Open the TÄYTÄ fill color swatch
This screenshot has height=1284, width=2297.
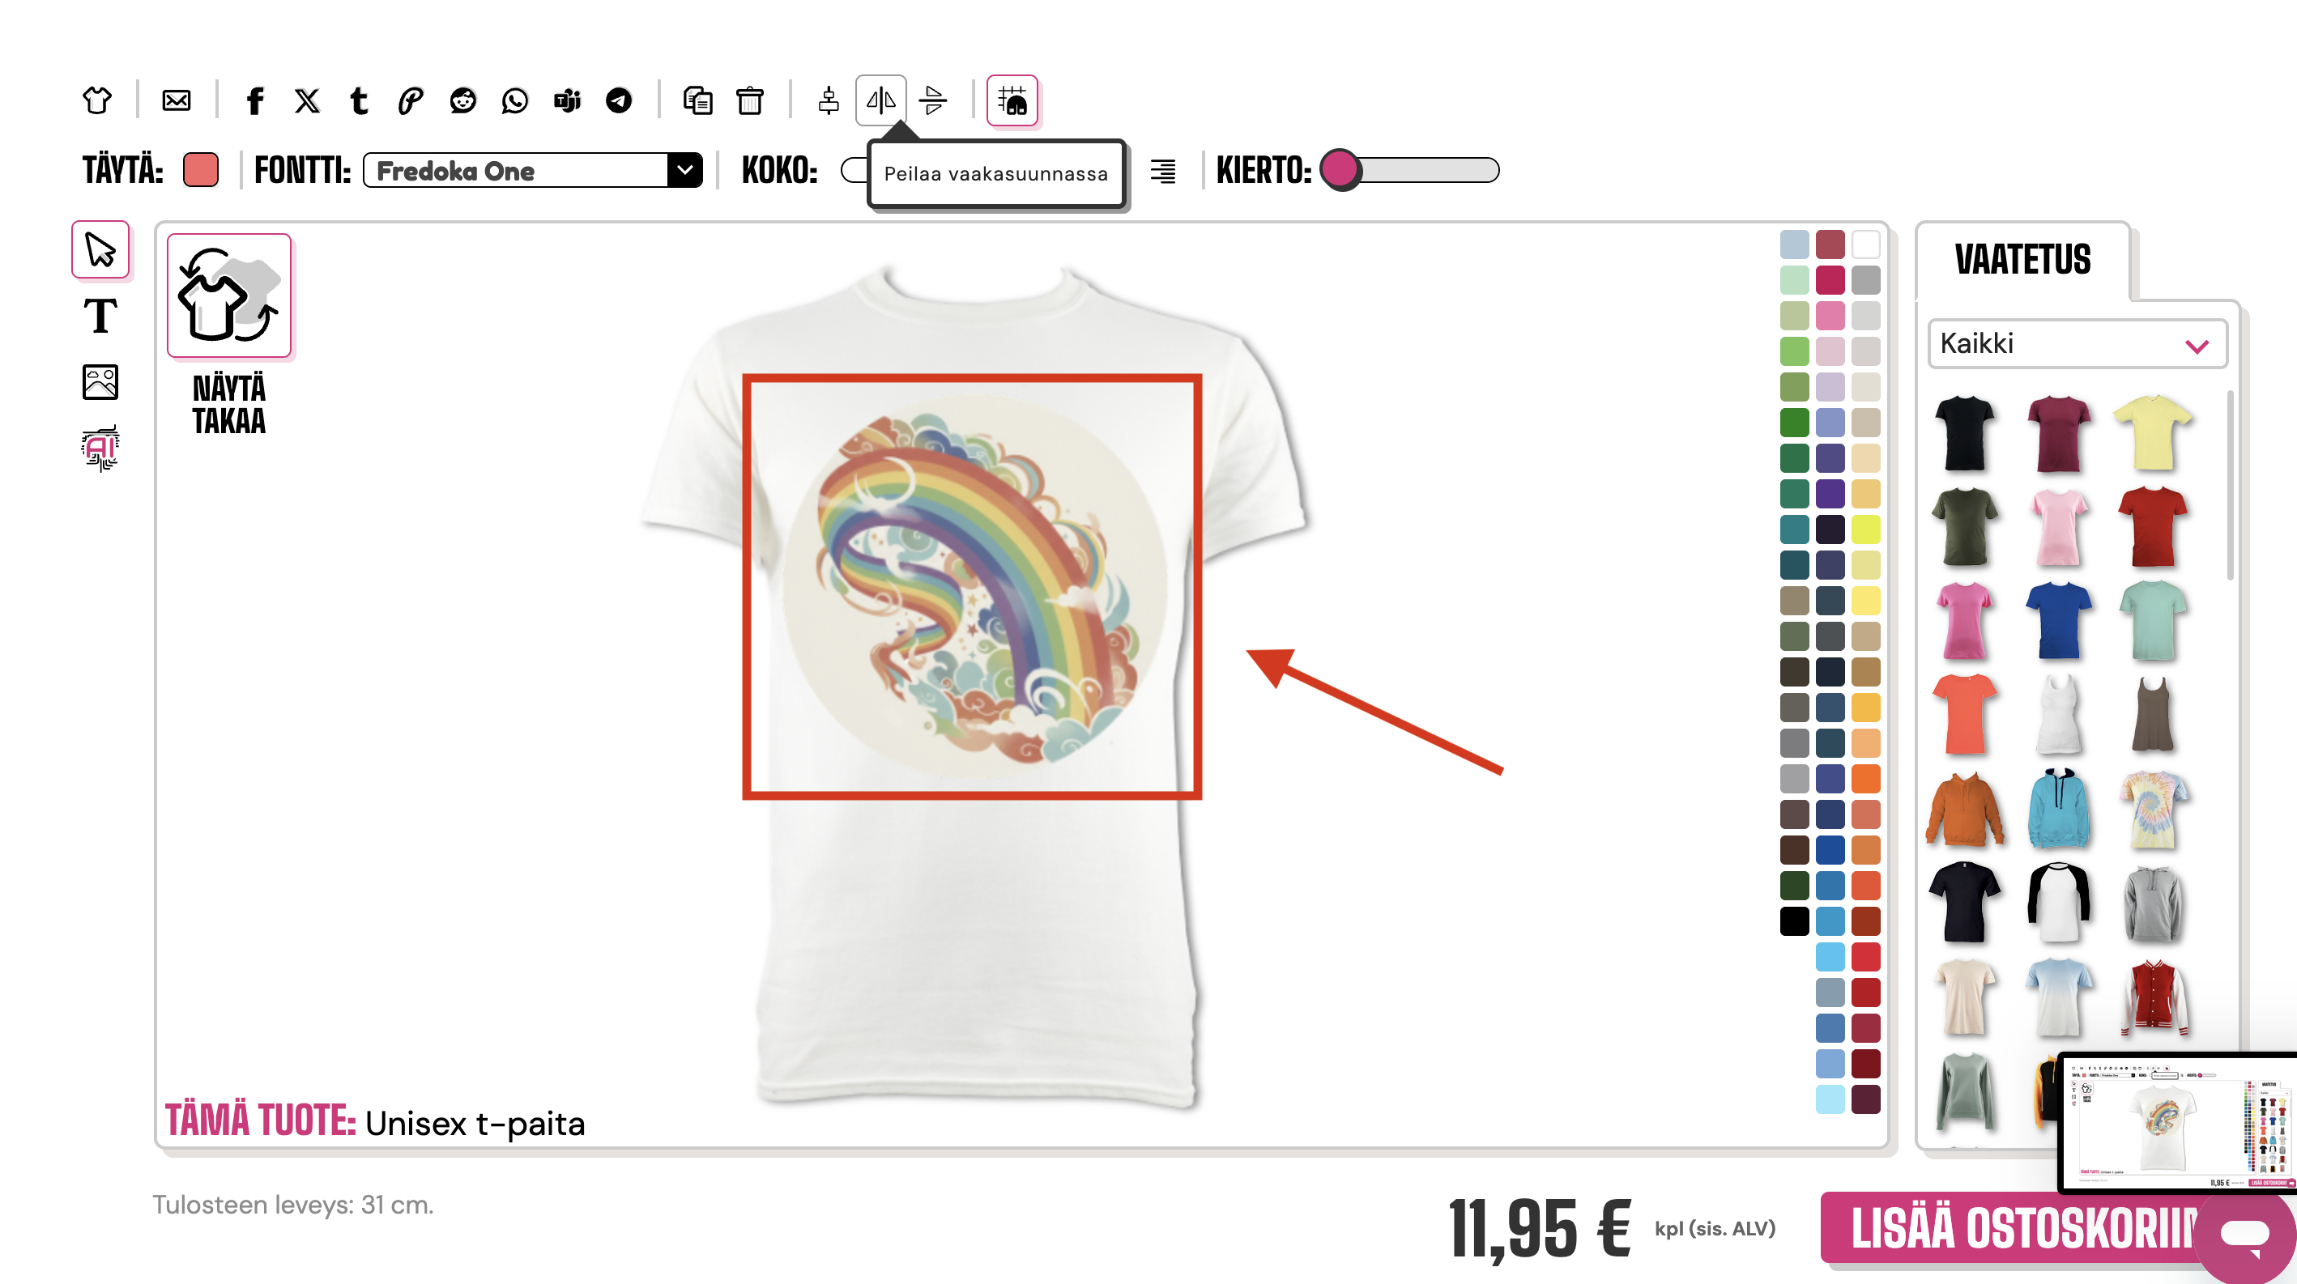click(x=201, y=170)
